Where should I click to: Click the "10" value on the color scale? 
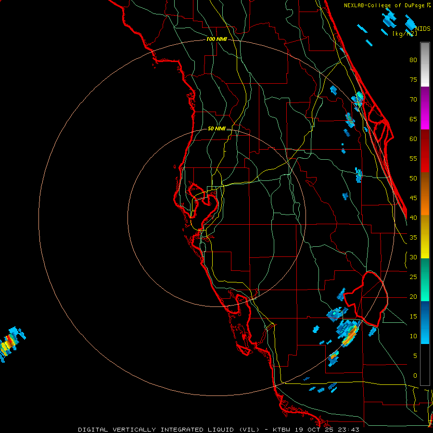click(413, 336)
